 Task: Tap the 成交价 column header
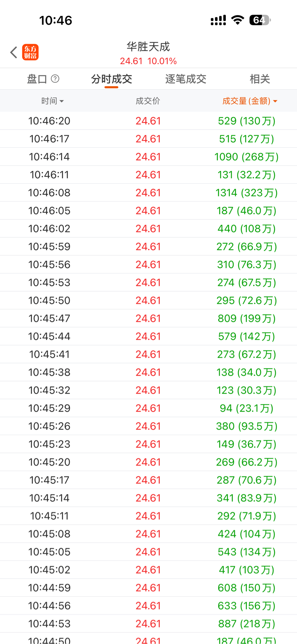click(x=148, y=101)
